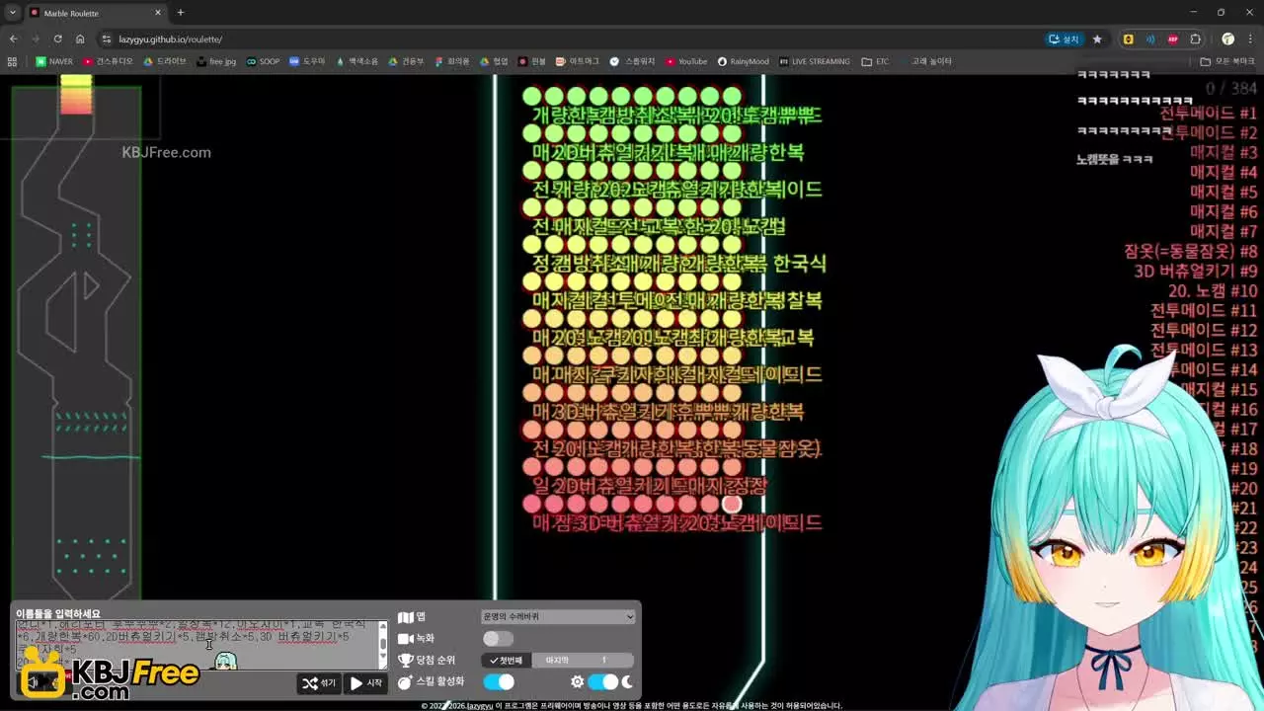Click the browser forward arrow
1264x711 pixels.
[36, 39]
